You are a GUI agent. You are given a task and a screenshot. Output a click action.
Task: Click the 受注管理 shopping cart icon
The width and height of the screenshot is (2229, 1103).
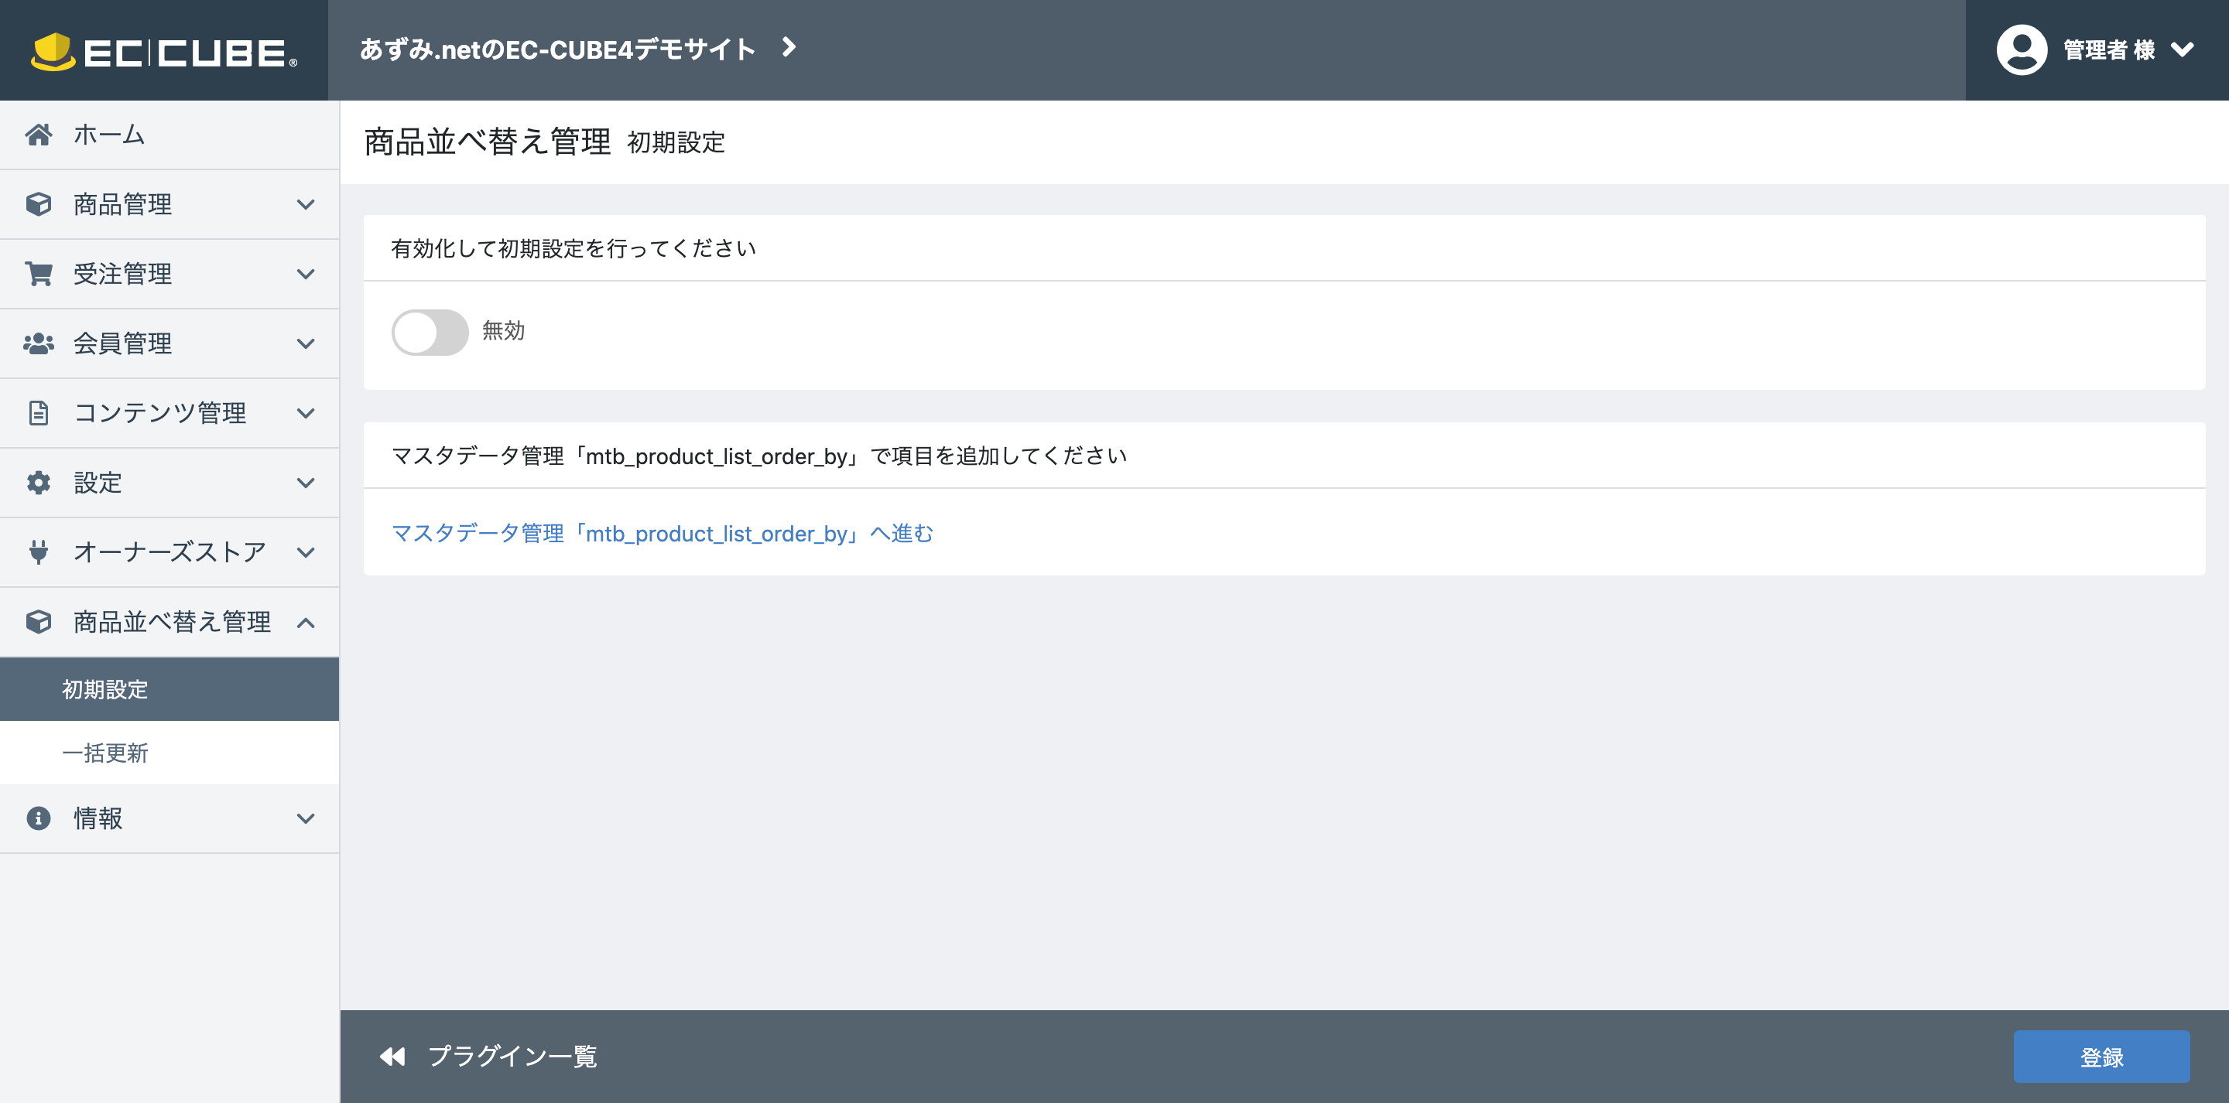click(x=38, y=275)
